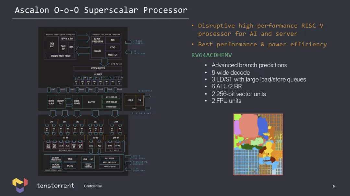Click the 'VFP RF' register file block
Image resolution: width=350 pixels, height=196 pixels.
(x=115, y=138)
